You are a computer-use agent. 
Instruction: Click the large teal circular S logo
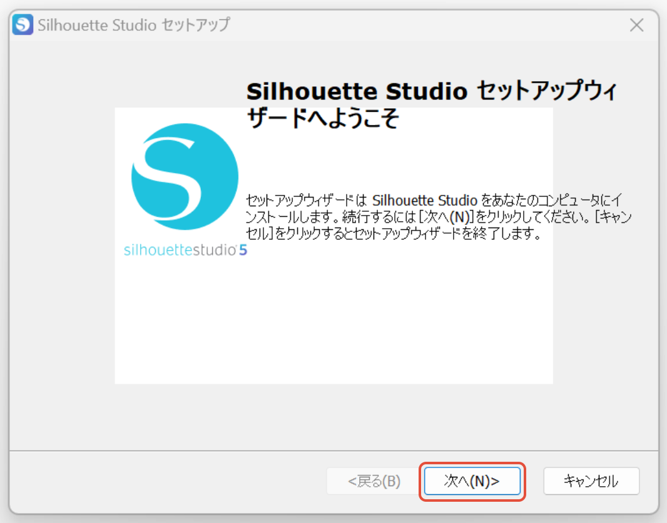coord(185,176)
